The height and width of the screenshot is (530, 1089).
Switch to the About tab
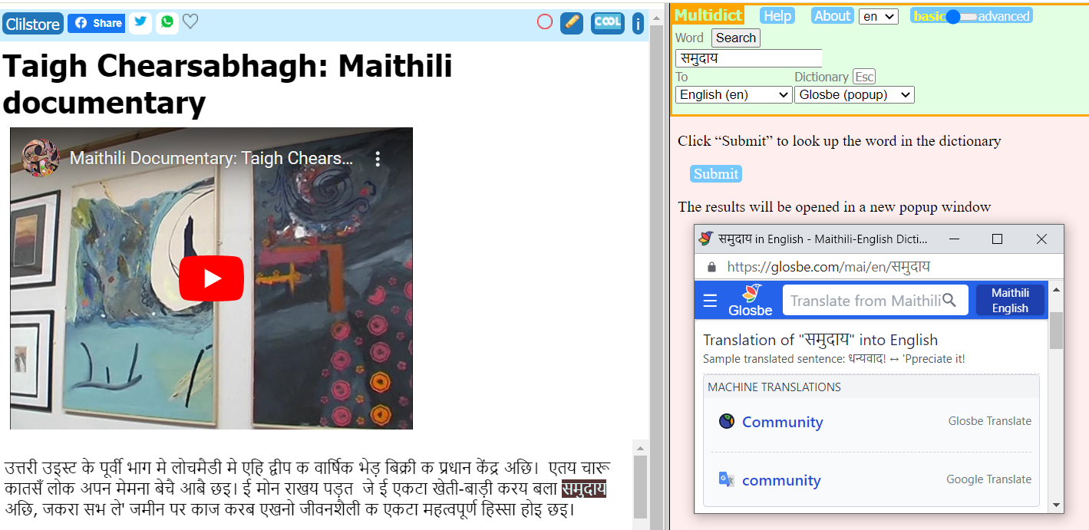[832, 15]
